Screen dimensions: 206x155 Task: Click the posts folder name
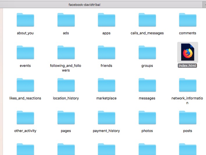coord(188,131)
